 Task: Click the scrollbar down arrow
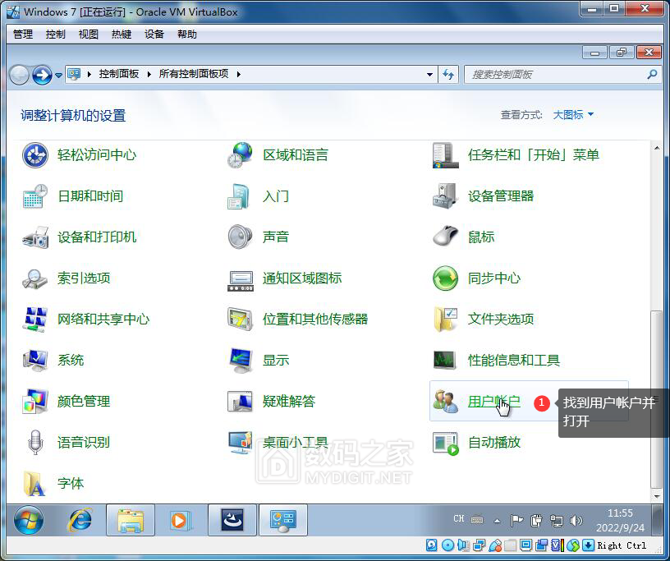click(657, 496)
